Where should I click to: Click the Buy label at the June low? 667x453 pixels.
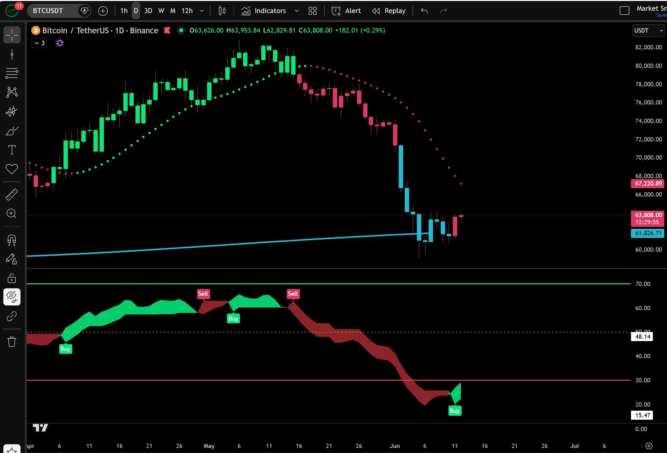tap(455, 411)
